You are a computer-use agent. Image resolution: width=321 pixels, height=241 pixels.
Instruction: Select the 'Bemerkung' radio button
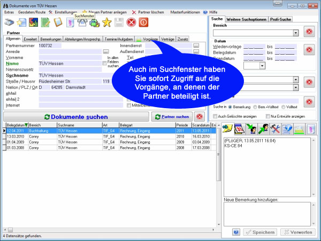point(230,107)
